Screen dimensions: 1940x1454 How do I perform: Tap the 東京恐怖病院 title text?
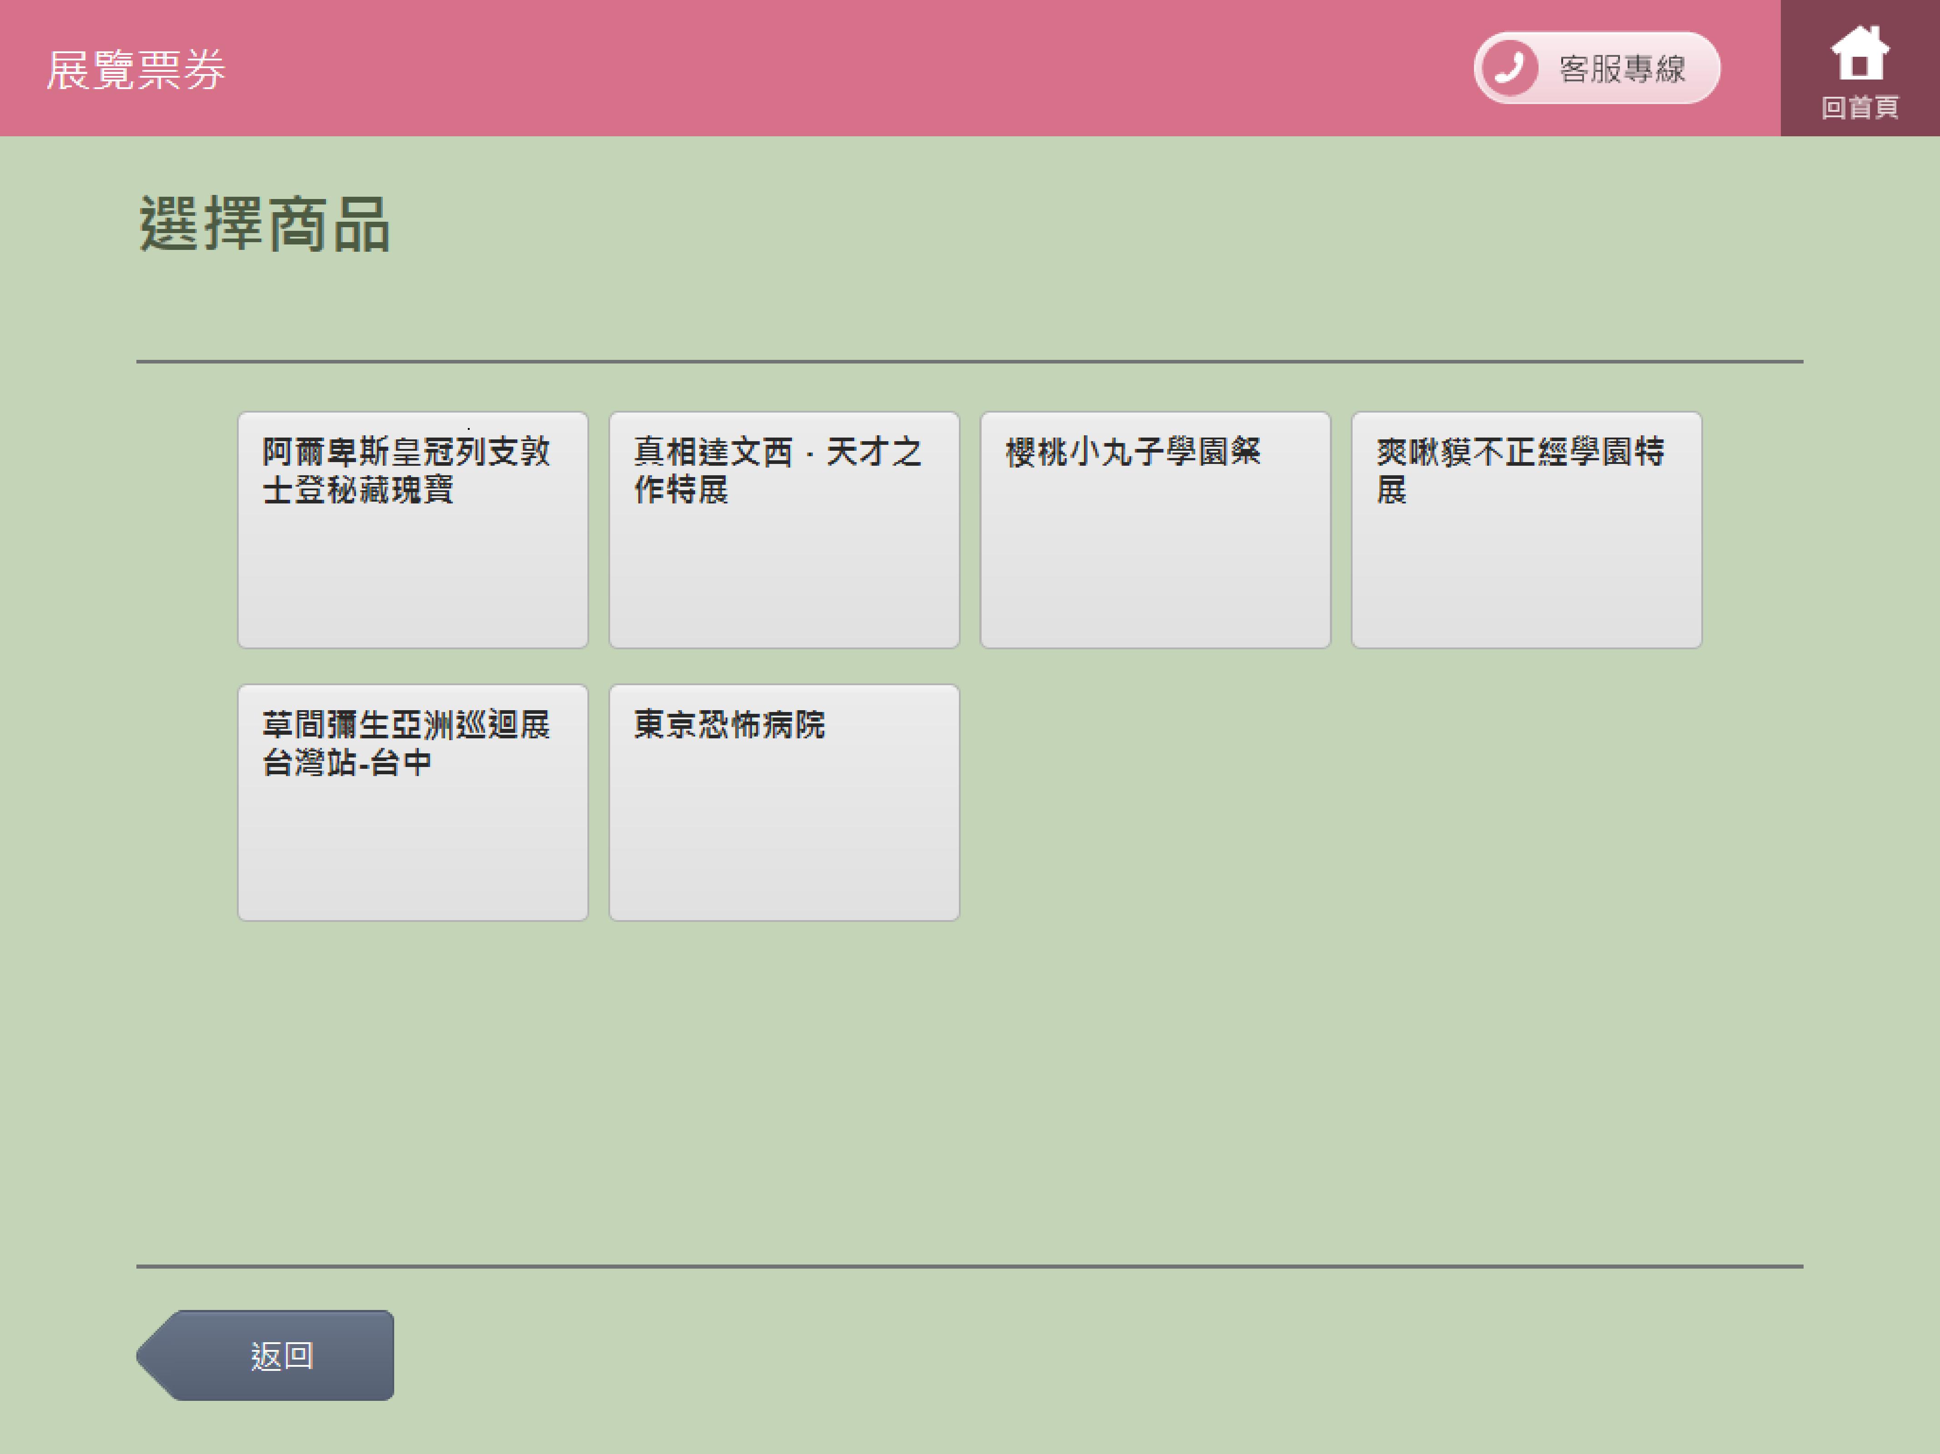[x=729, y=725]
